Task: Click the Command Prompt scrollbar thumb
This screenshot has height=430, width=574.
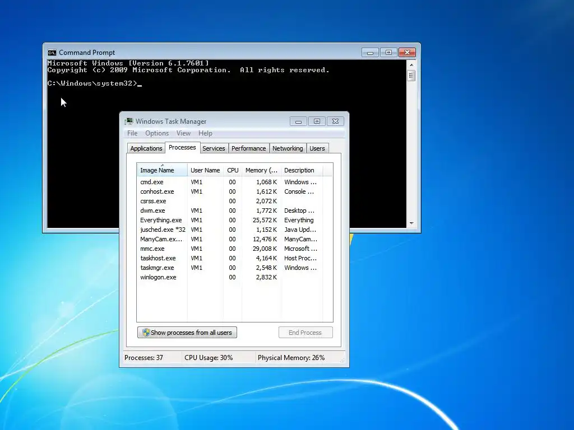Action: coord(411,76)
